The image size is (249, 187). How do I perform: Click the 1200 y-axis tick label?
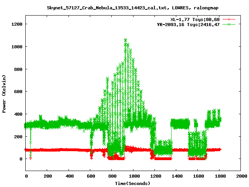pos(17,24)
